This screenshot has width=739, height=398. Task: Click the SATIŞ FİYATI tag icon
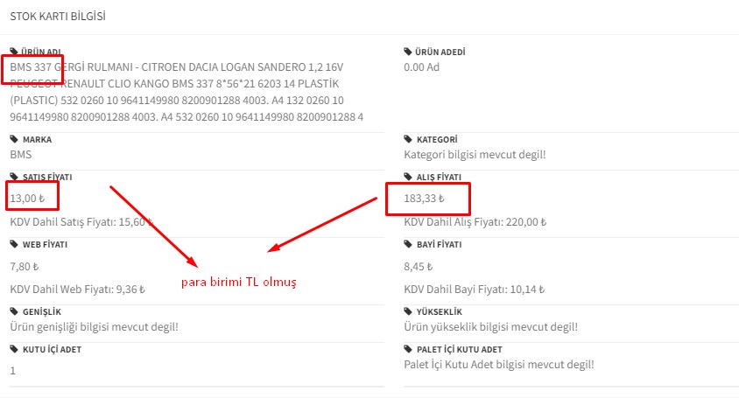click(x=14, y=178)
